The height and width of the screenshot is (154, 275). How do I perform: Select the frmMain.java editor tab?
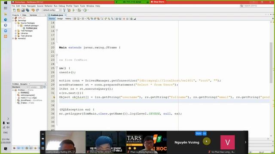click(x=57, y=15)
